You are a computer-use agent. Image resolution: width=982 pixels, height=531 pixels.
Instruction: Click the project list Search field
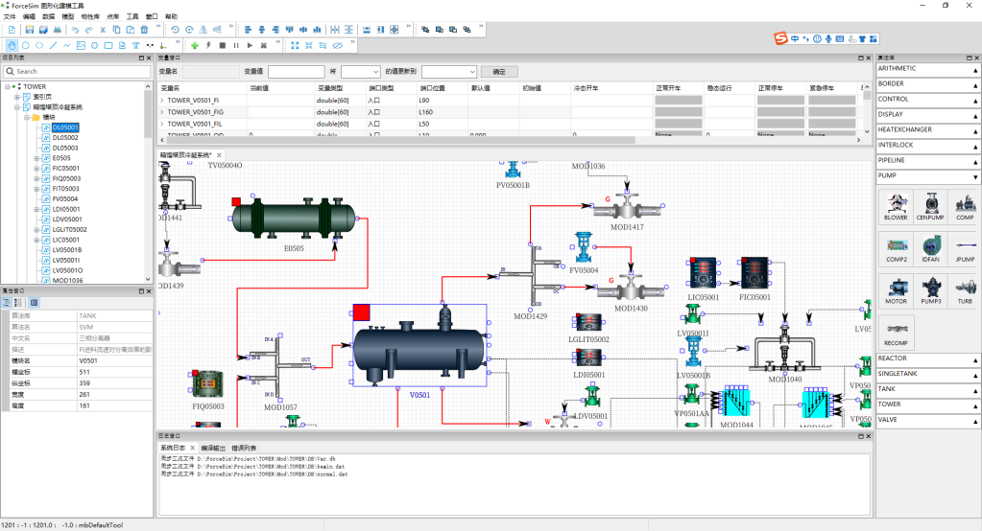pyautogui.click(x=77, y=71)
